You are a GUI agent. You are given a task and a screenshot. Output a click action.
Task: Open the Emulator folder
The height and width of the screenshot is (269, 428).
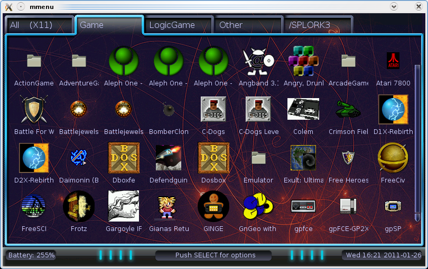click(258, 158)
